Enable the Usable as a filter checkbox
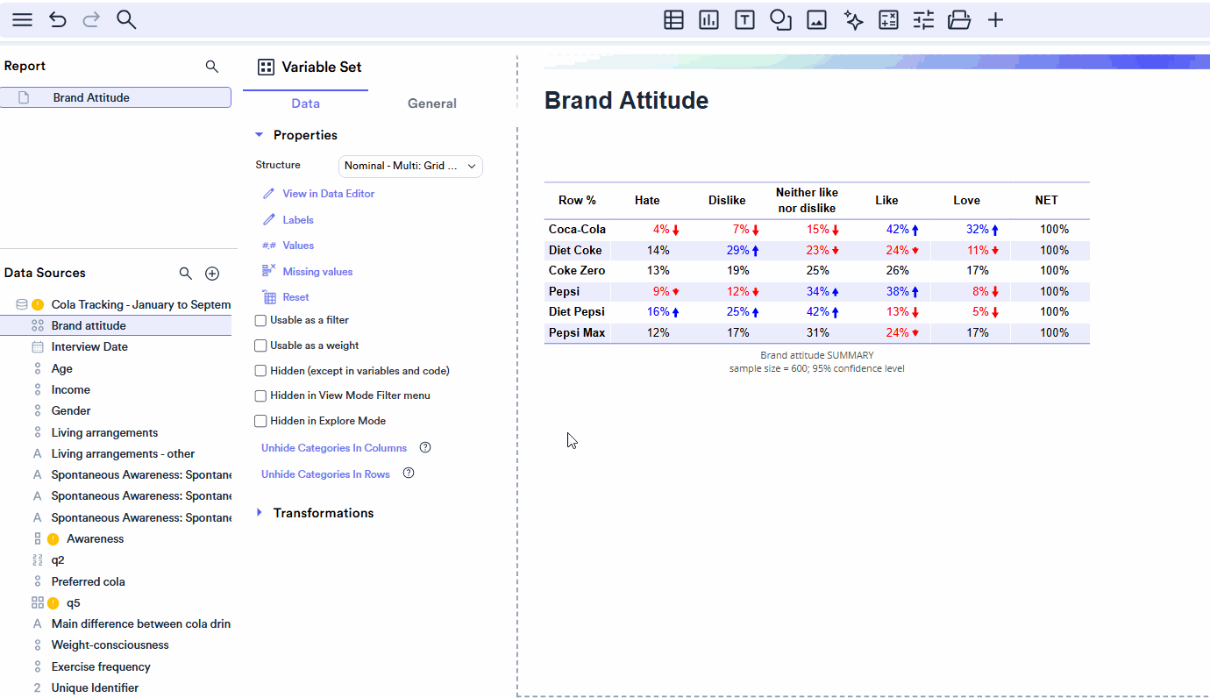 [x=260, y=321]
